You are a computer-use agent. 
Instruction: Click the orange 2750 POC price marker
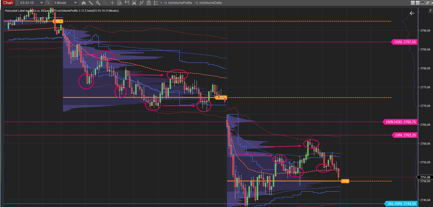click(345, 181)
